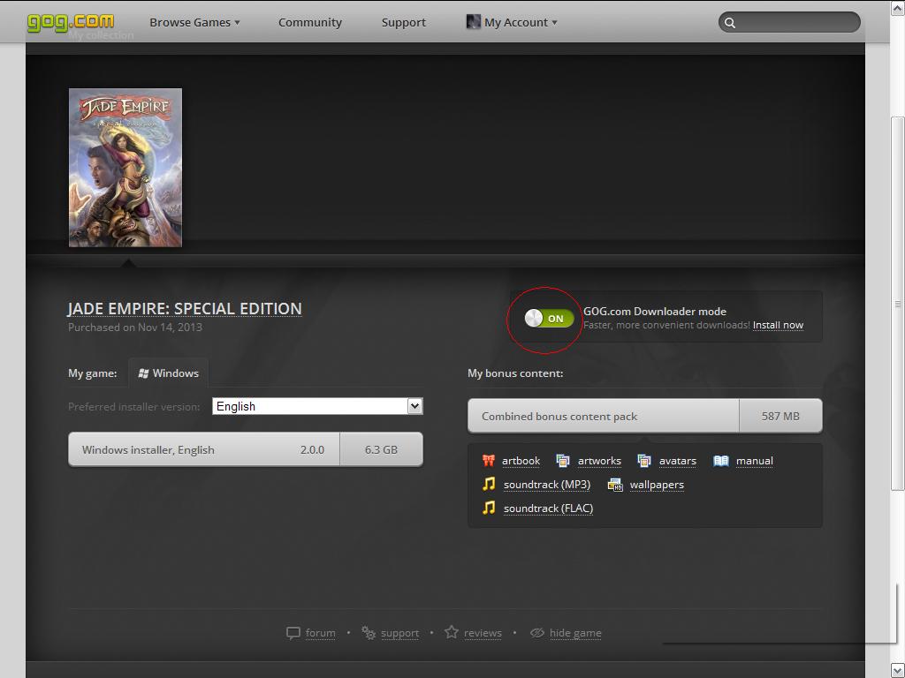Click the Jade Empire: Special Edition title
The width and height of the screenshot is (905, 678).
[x=185, y=308]
